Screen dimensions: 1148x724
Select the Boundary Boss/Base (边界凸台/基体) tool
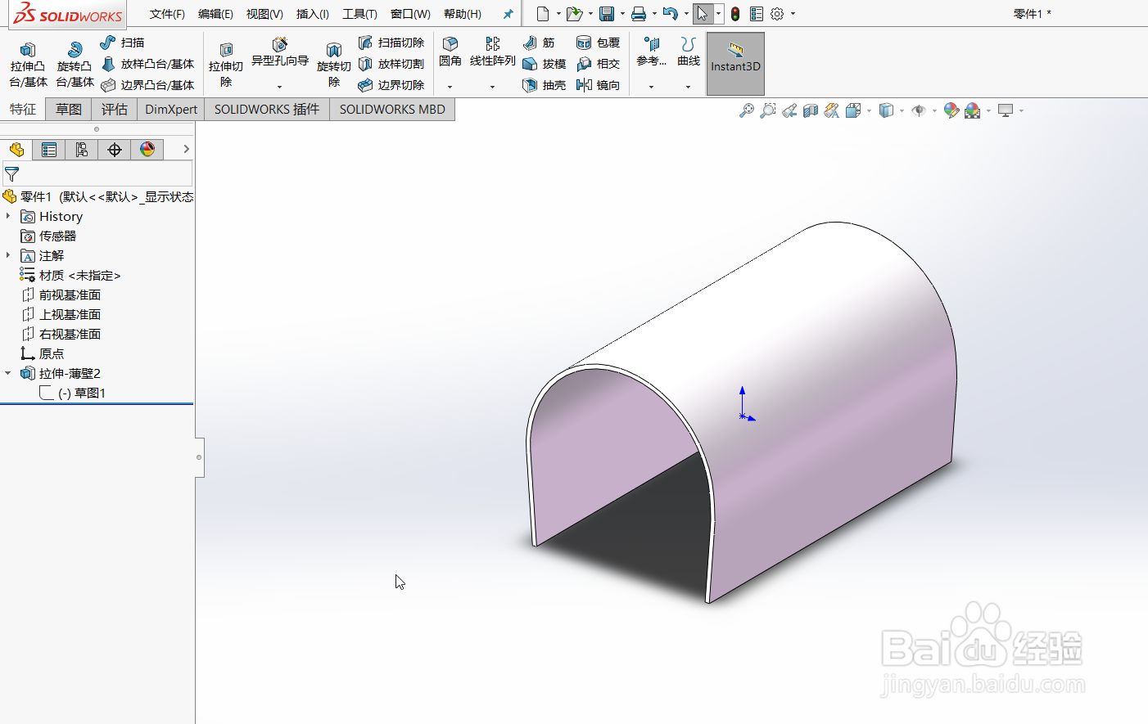click(147, 85)
